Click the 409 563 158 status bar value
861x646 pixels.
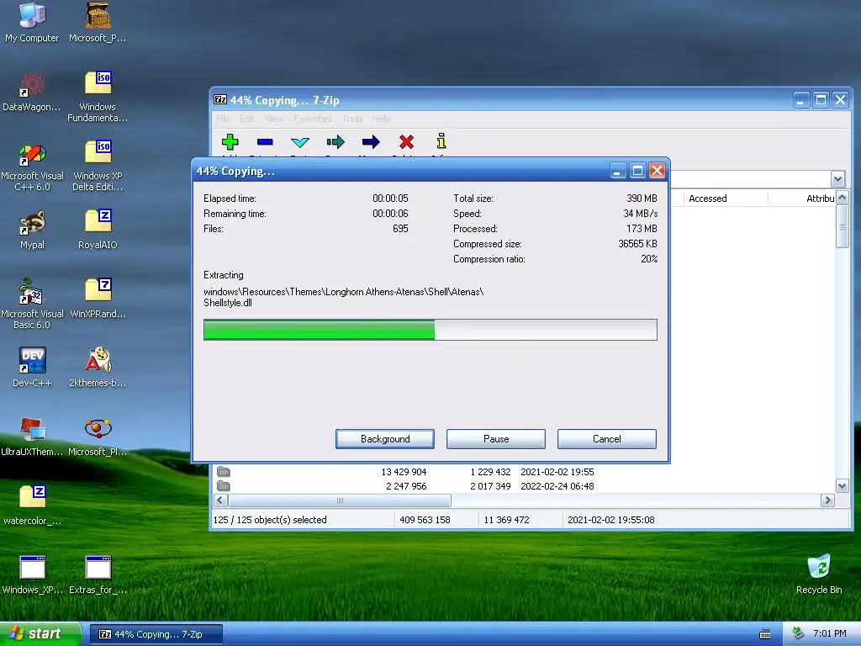coord(425,520)
